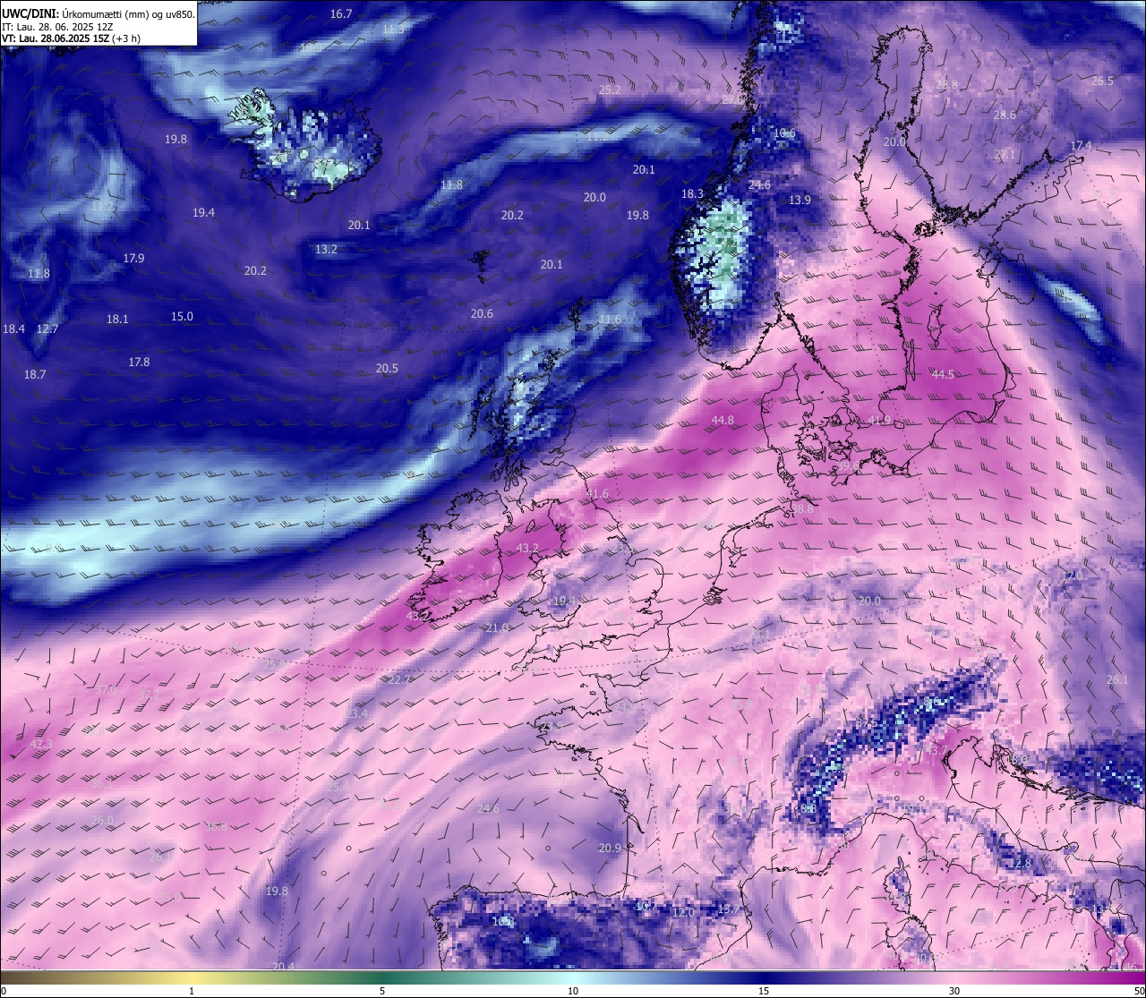Click the 41.6 value label
The height and width of the screenshot is (998, 1146).
(x=597, y=493)
